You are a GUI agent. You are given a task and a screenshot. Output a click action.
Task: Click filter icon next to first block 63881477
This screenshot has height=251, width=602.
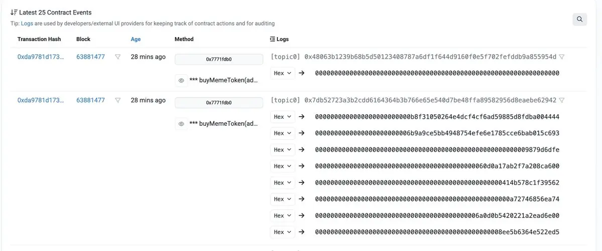[117, 57]
